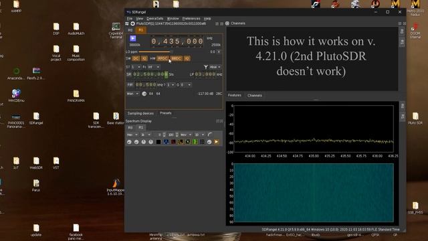
Task: Toggle the dark red icon in spectrum toolbar
Action: click(173, 142)
